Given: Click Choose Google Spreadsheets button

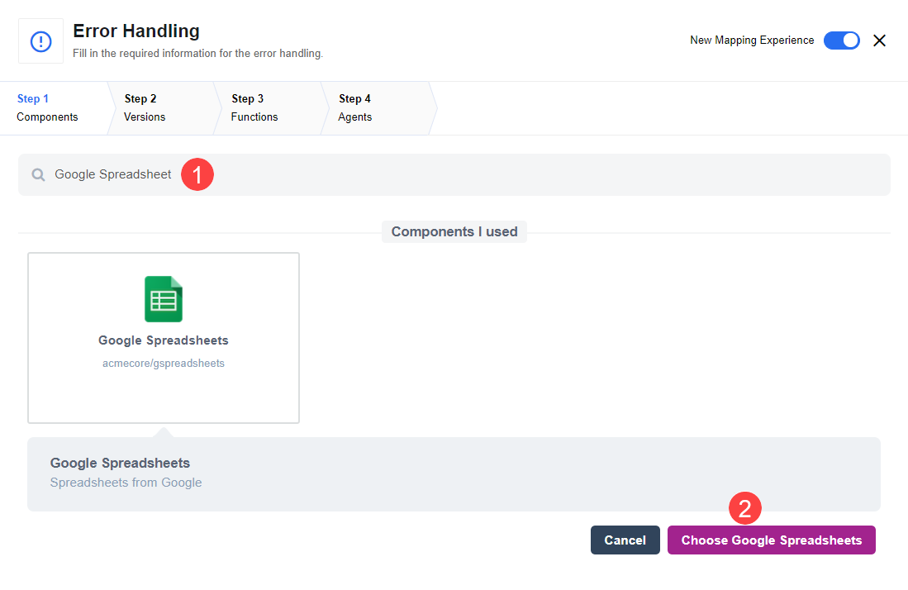Looking at the screenshot, I should [771, 540].
